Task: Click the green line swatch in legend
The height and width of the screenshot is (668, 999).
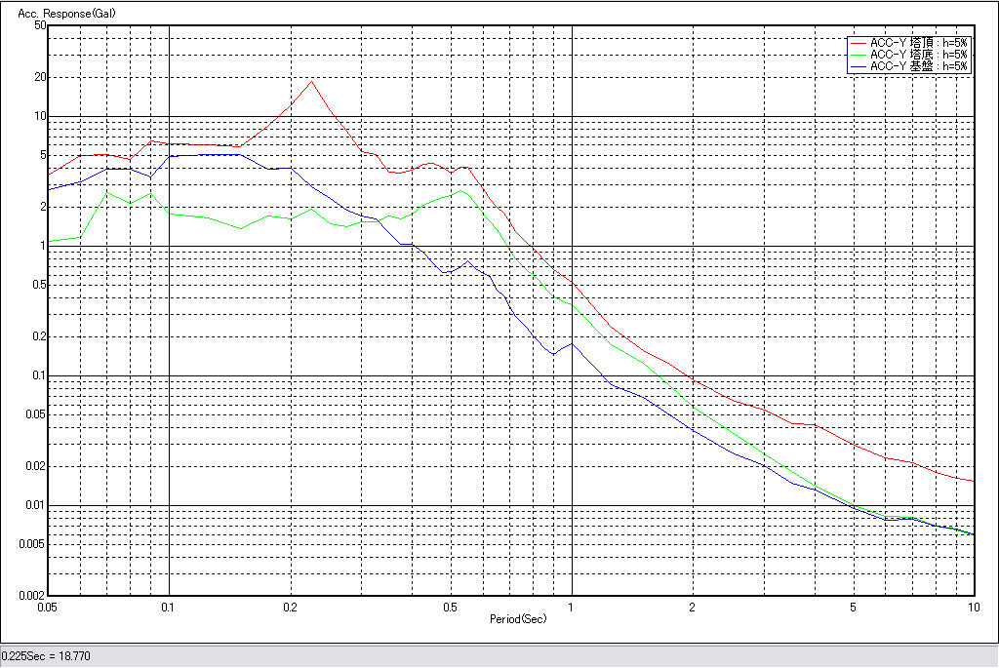Action: tap(859, 55)
